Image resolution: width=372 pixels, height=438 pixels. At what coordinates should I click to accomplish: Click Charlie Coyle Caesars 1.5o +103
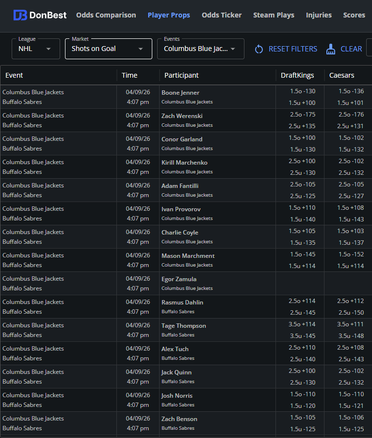click(351, 231)
